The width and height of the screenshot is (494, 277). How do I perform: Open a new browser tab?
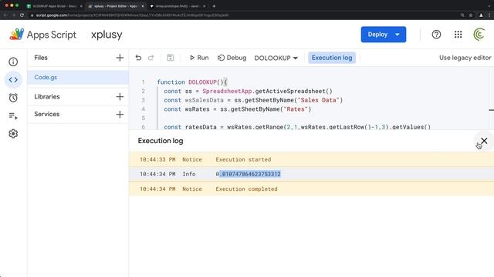pyautogui.click(x=214, y=6)
